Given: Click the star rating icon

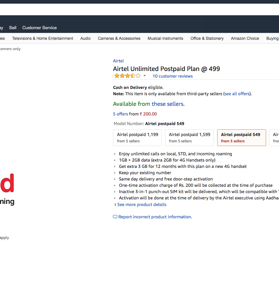Looking at the screenshot, I should pos(127,76).
